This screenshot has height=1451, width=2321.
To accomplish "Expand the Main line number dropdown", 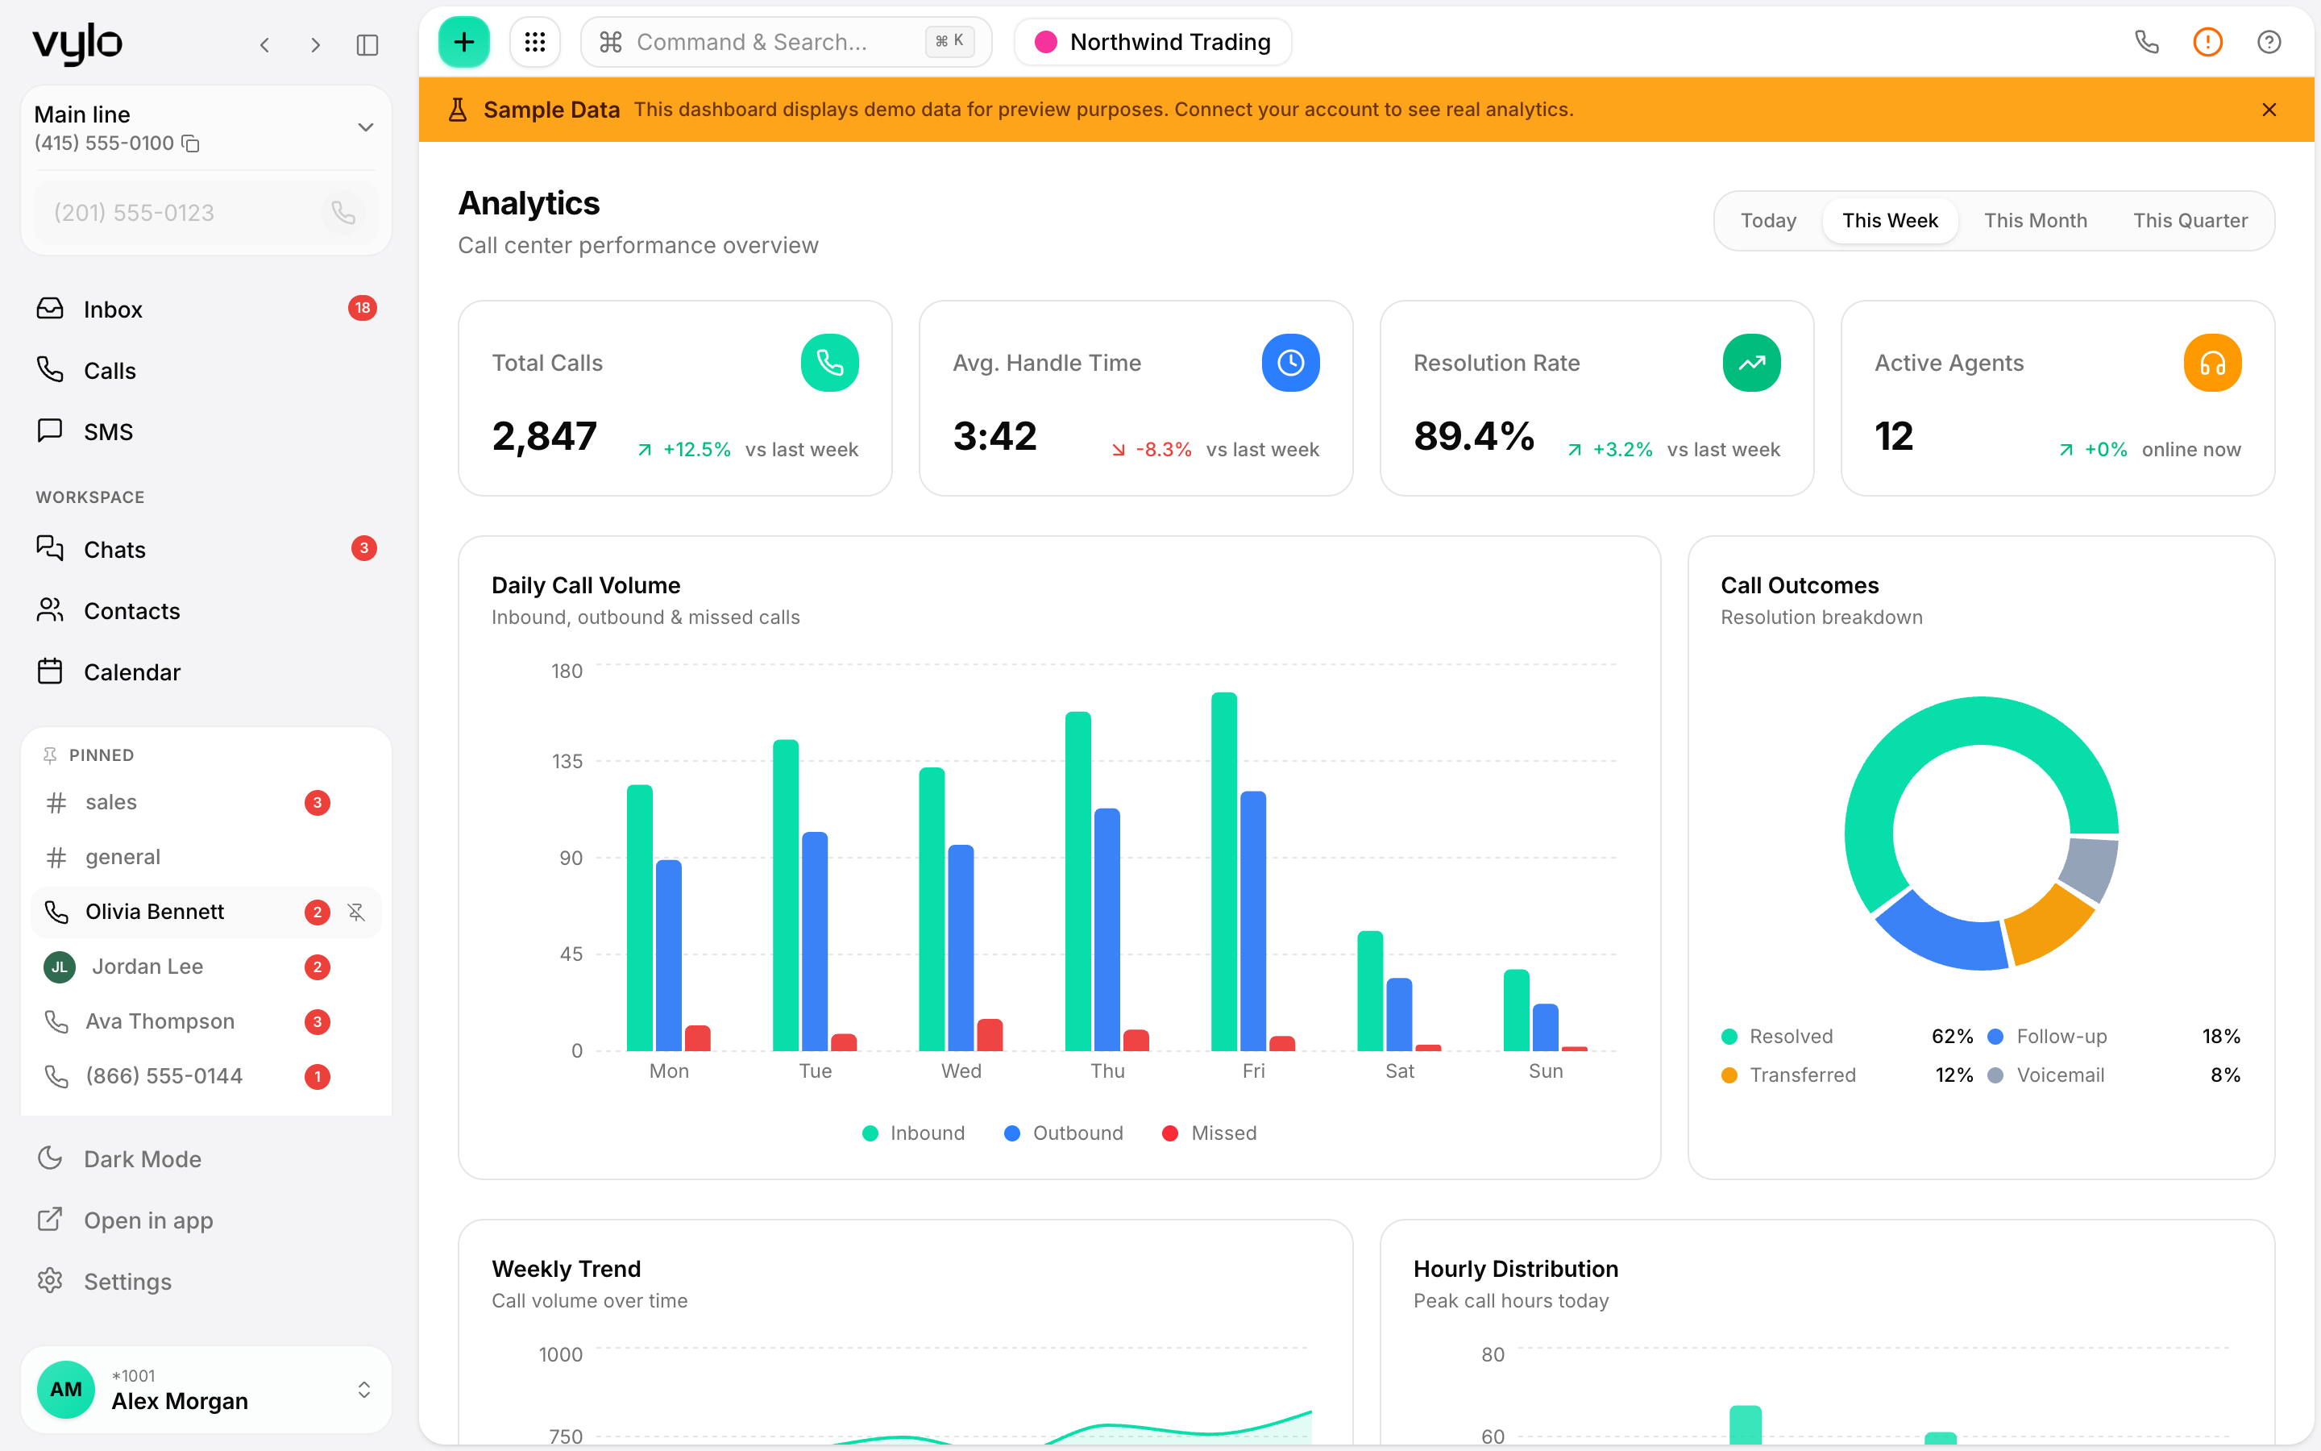I will point(365,127).
